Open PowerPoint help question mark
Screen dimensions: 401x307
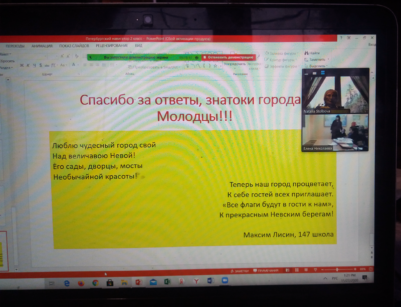coord(341,38)
